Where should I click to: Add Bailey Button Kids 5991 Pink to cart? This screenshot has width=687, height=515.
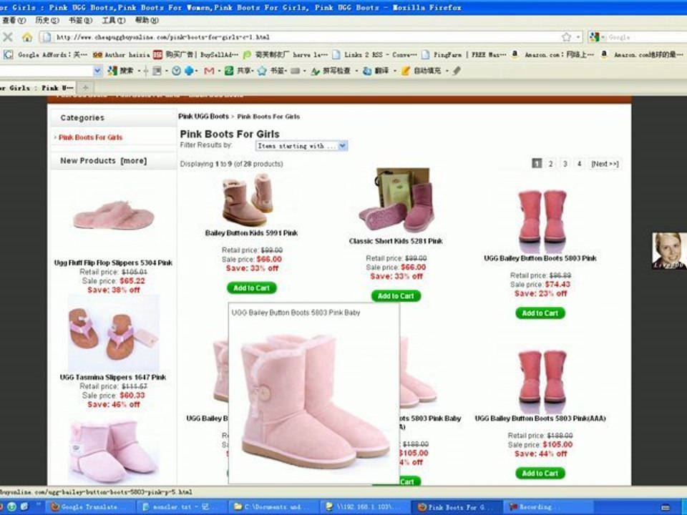click(251, 288)
